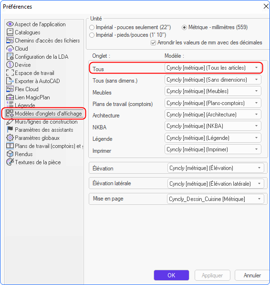Viewport: 270px width, 285px height.
Task: Expand the Mise en page dropdown
Action: (x=215, y=199)
